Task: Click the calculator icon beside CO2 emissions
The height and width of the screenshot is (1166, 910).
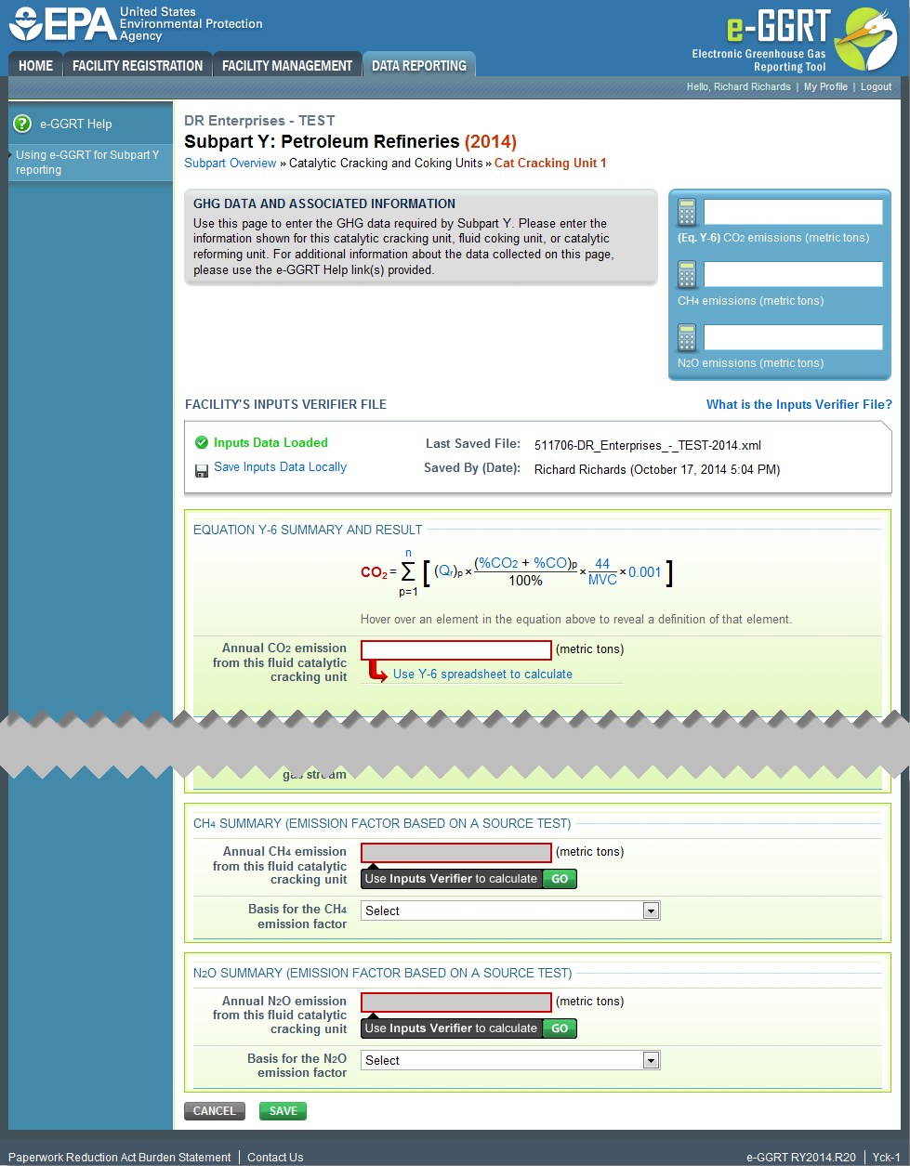Action: pos(687,213)
